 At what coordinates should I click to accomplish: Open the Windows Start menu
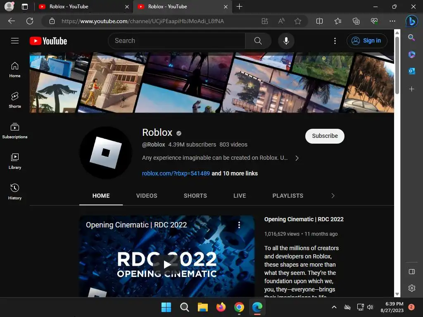[166, 307]
